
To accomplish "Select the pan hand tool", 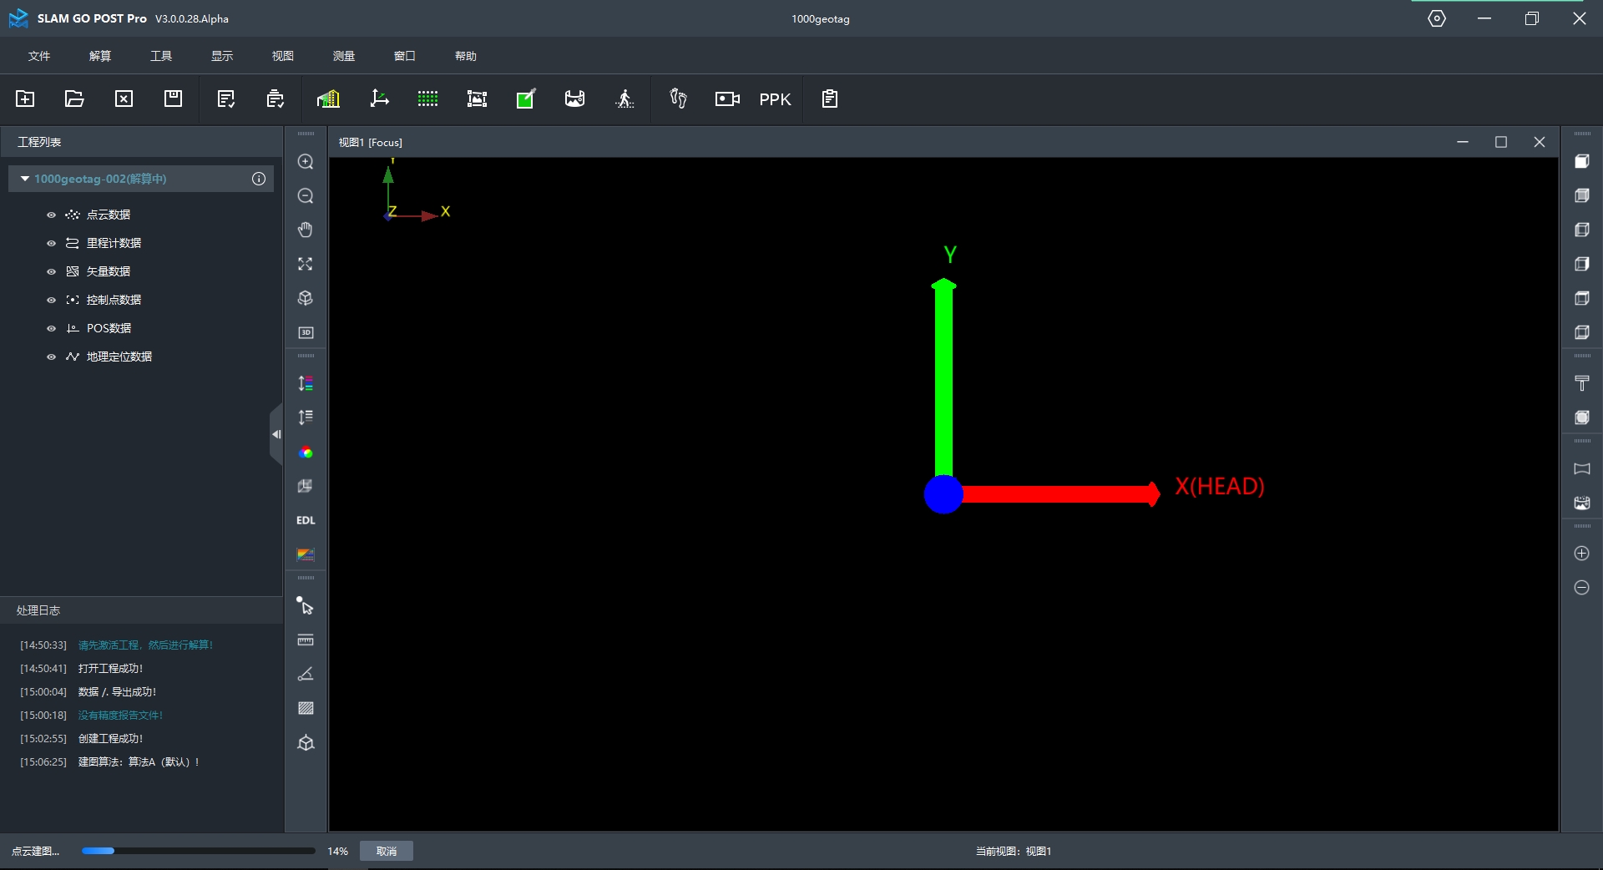I will tap(306, 230).
